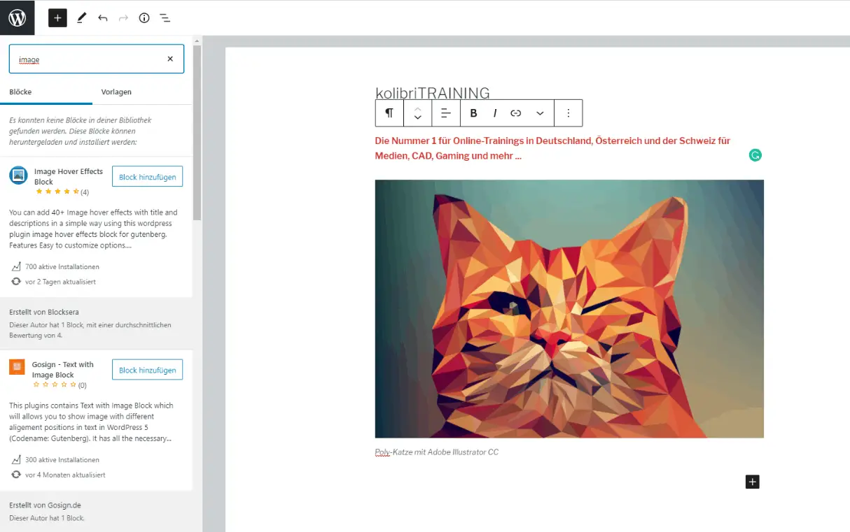Toggle italic formatting
The width and height of the screenshot is (850, 532).
tap(495, 113)
